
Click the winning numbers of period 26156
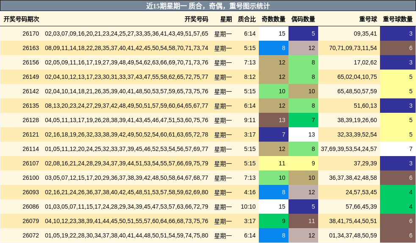[127, 62]
